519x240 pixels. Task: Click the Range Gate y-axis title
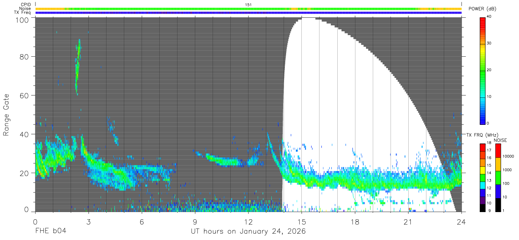[x=6, y=115]
